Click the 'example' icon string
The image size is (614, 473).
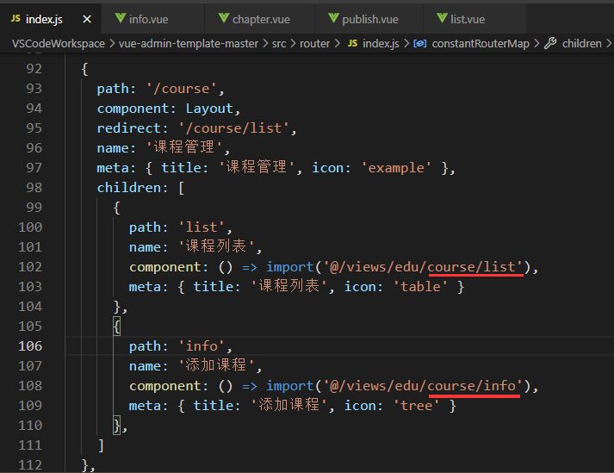coord(396,168)
